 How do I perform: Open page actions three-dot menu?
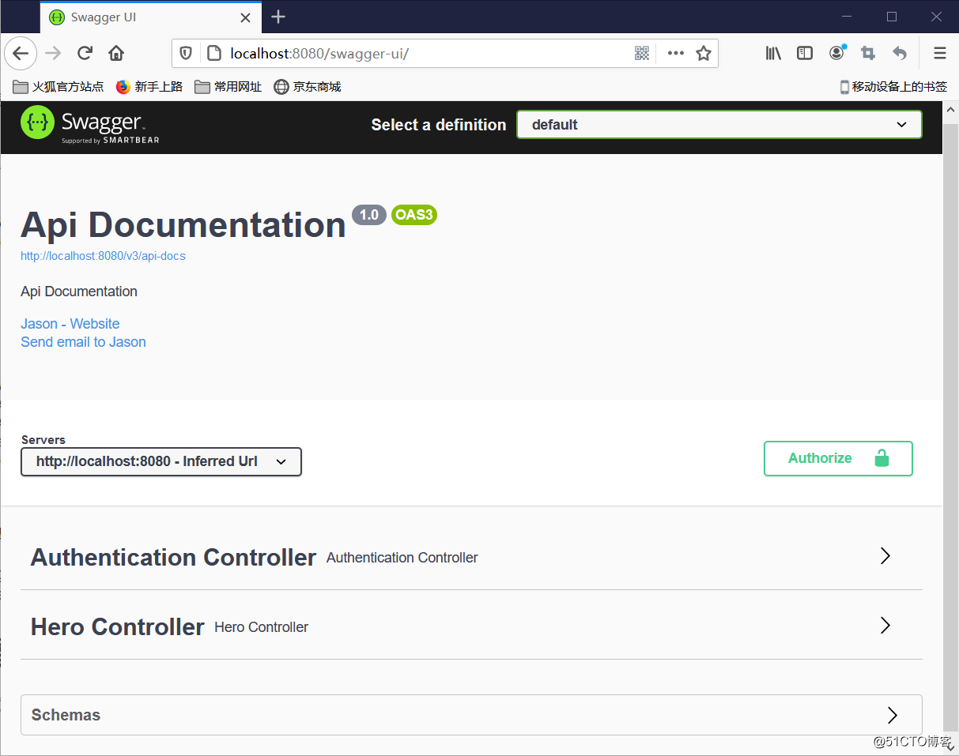click(x=675, y=53)
